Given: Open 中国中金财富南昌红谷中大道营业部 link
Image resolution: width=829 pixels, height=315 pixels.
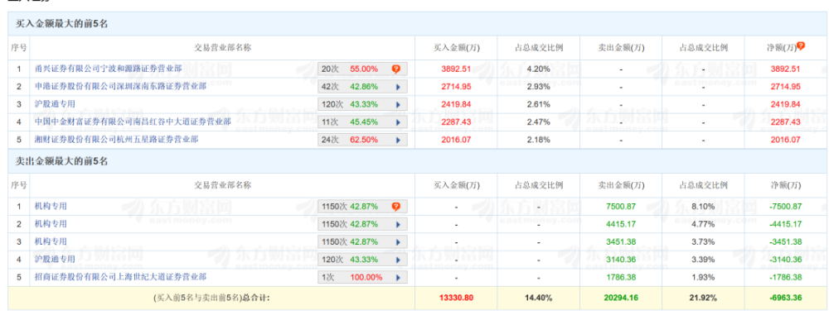Looking at the screenshot, I should [x=133, y=122].
